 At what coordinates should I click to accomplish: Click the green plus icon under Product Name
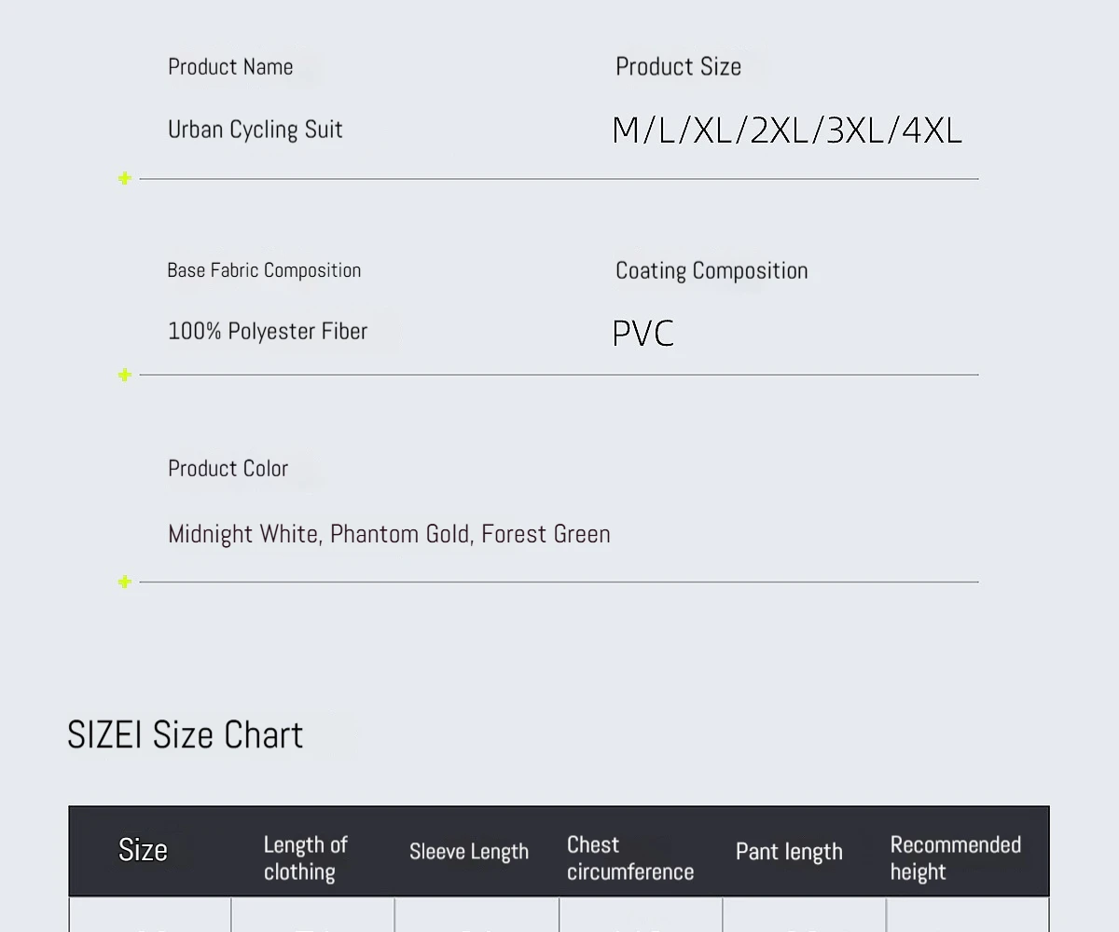pos(125,178)
